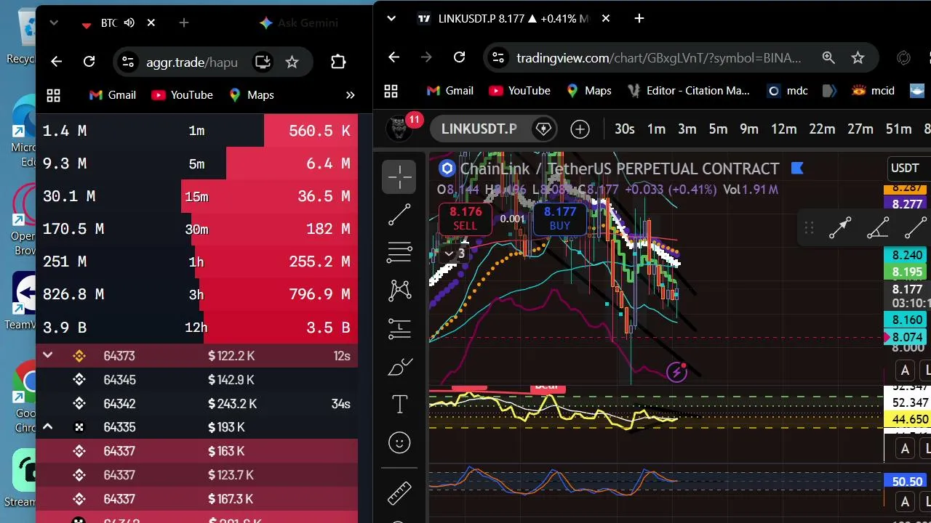
Task: Select the trend line drawing tool
Action: (x=399, y=214)
